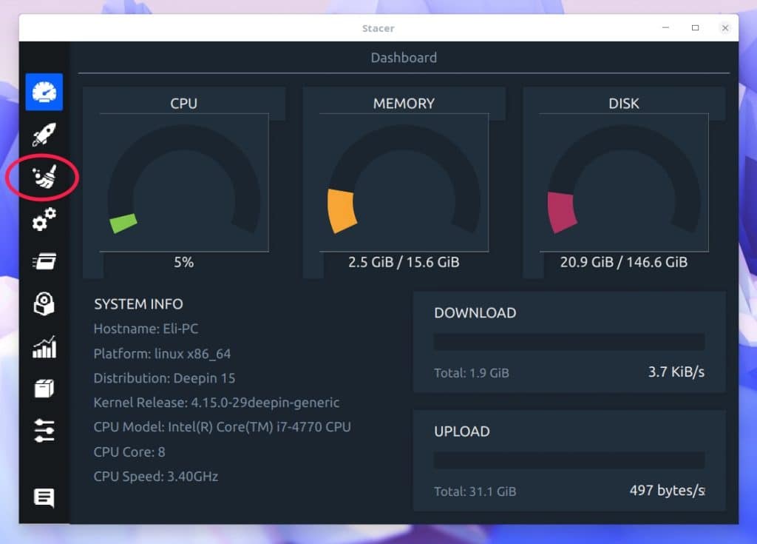Screen dimensions: 757x544
Task: Click the upload 'Total: 31.1 GiB' text
Action: tap(475, 491)
